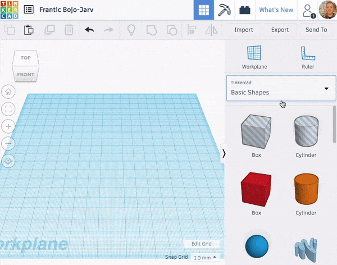This screenshot has height=265, width=337.
Task: Click the Import button
Action: coord(244,30)
